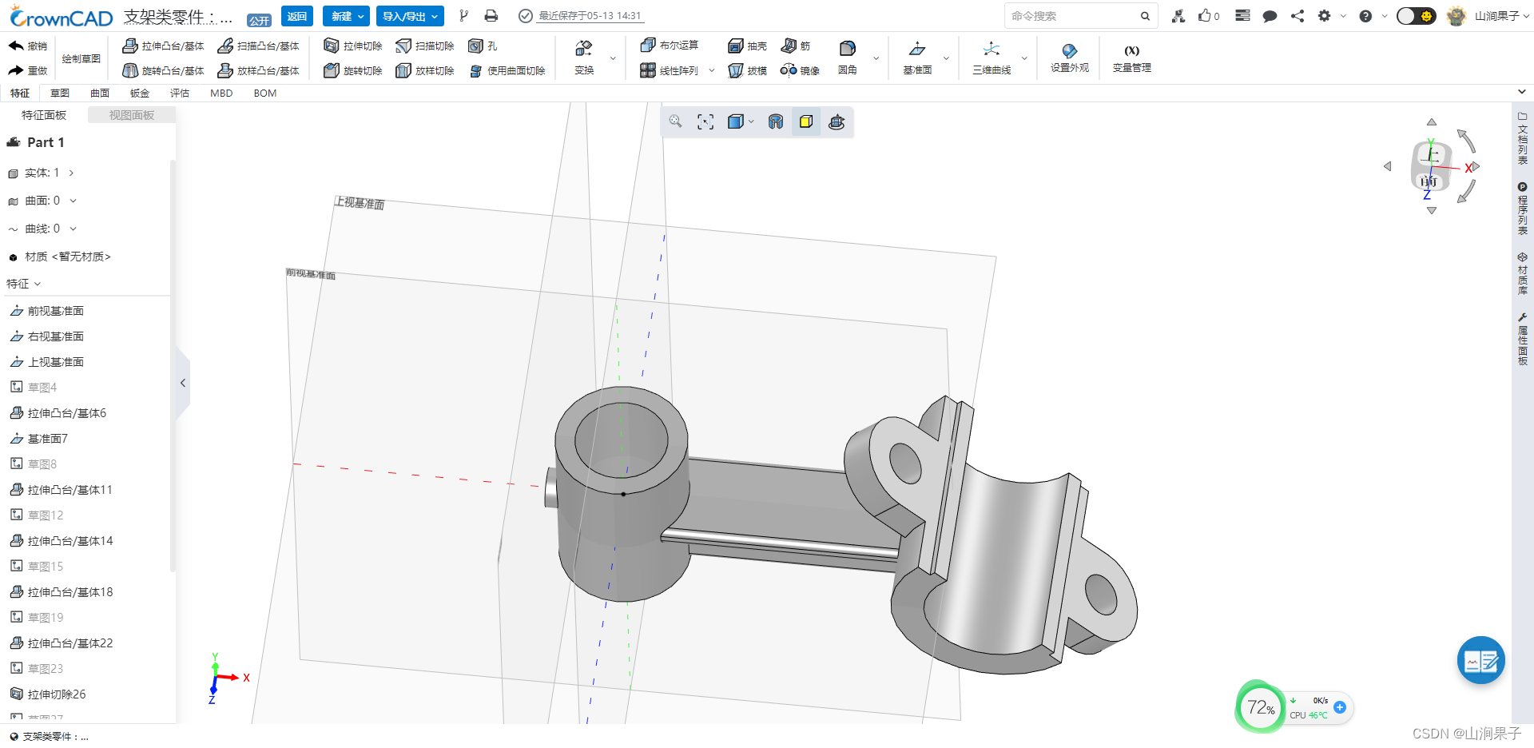
Task: Click the share icon in top bar
Action: point(1298,16)
